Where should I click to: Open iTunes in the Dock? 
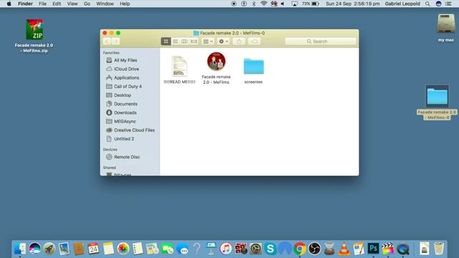click(x=226, y=249)
